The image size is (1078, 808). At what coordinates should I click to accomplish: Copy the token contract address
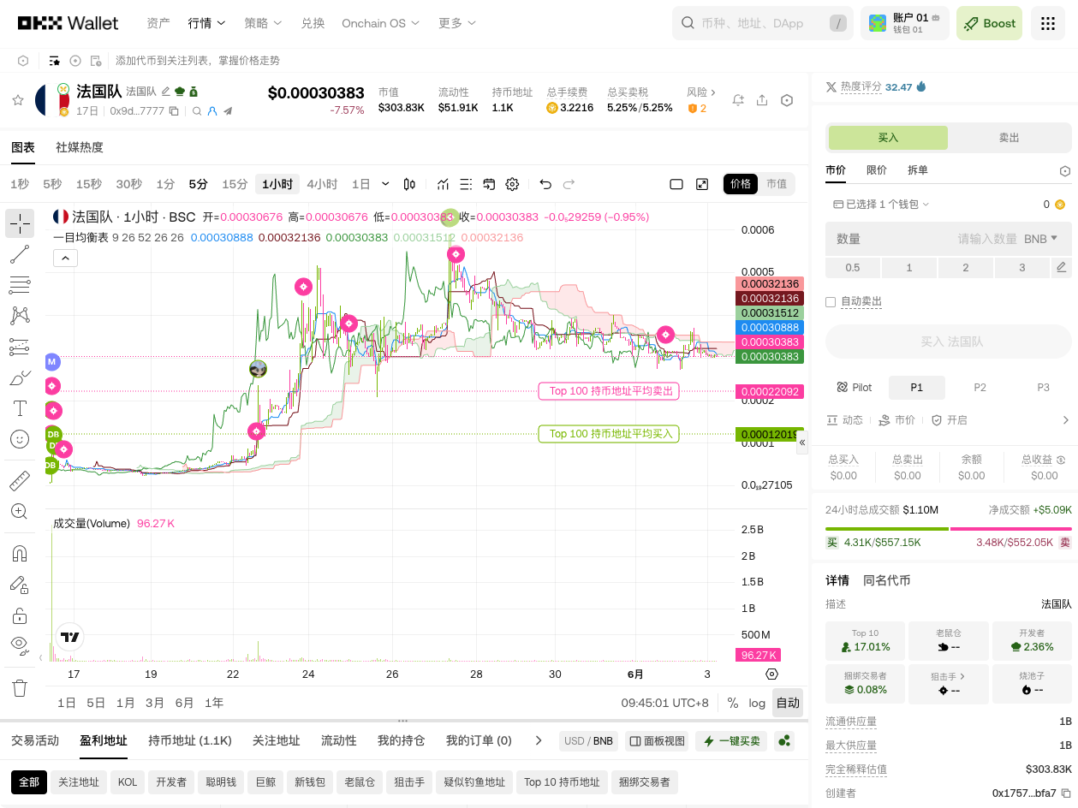tap(174, 111)
